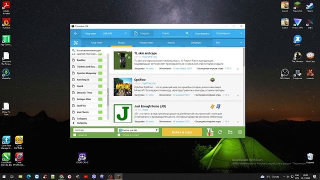This screenshot has width=320, height=180.
Task: Disable the Dynamic Trees mod switch
Action: click(x=100, y=92)
